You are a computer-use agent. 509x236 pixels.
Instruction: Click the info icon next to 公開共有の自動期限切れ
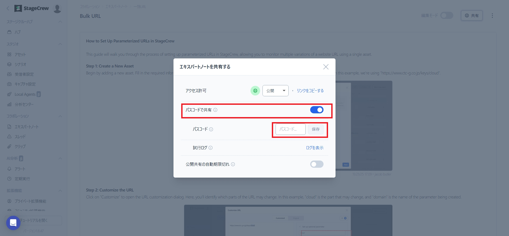click(233, 164)
